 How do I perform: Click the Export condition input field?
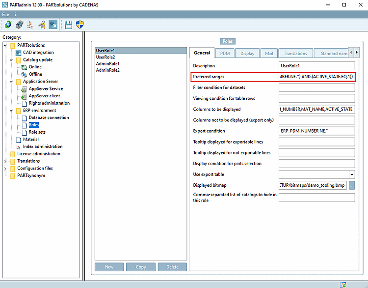(x=316, y=131)
